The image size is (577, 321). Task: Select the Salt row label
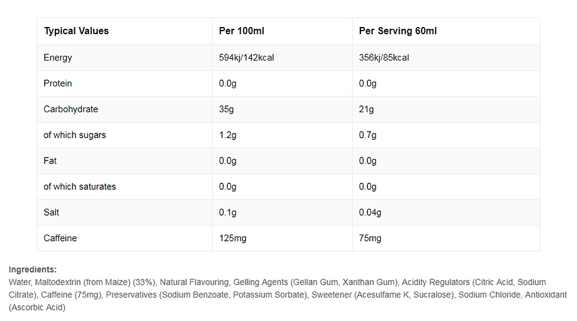pos(51,212)
